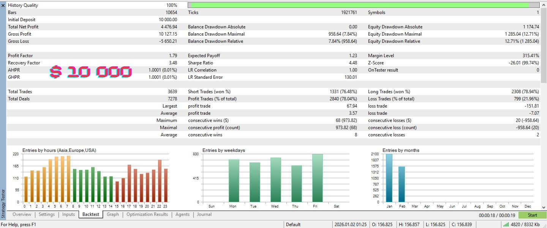Select the largest loss trade value -151.81
This screenshot has width=547, height=228.
tap(532, 106)
